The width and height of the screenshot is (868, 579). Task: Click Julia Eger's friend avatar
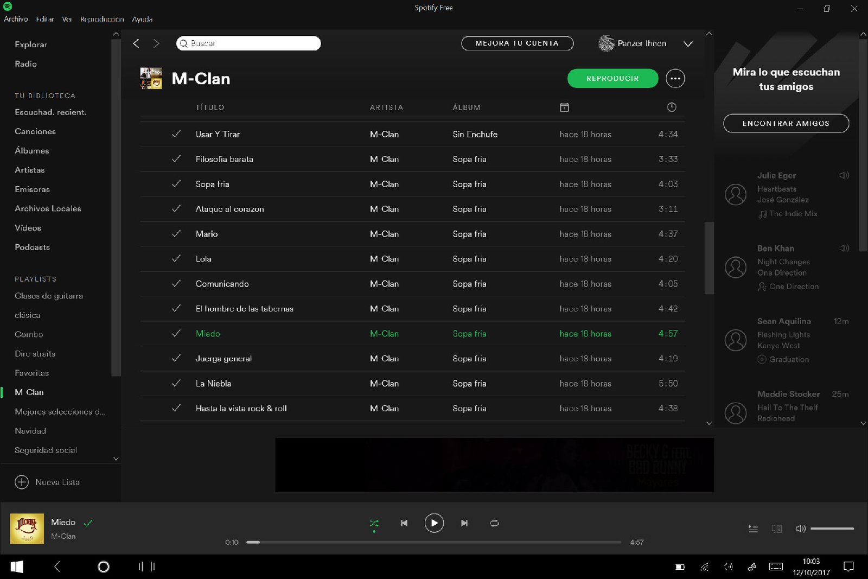click(736, 194)
